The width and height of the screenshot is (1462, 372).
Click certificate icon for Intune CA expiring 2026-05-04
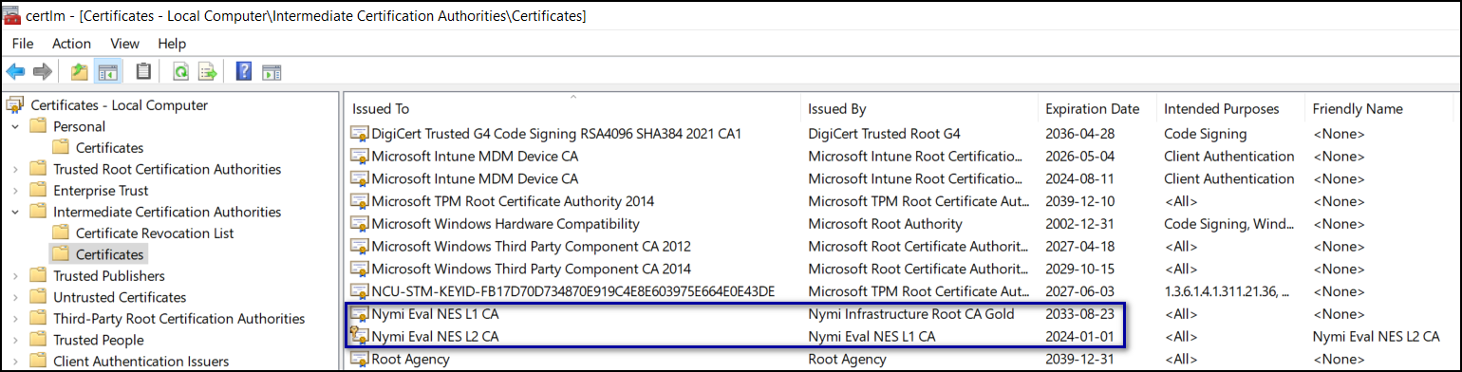pyautogui.click(x=360, y=157)
